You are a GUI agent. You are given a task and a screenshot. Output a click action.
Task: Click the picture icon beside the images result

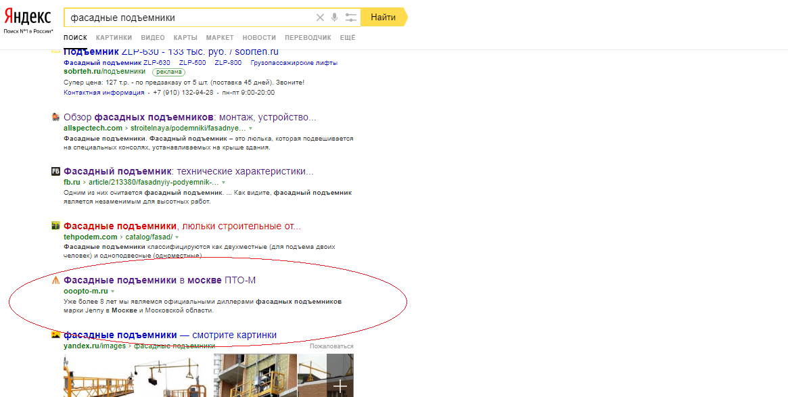click(x=55, y=334)
